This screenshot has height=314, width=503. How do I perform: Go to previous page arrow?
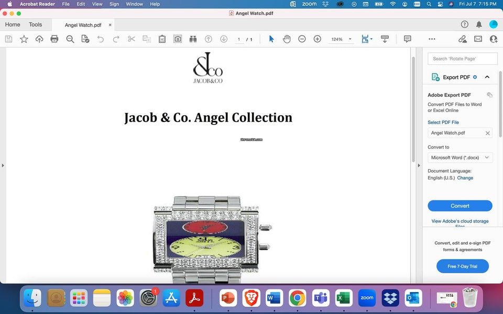click(209, 39)
